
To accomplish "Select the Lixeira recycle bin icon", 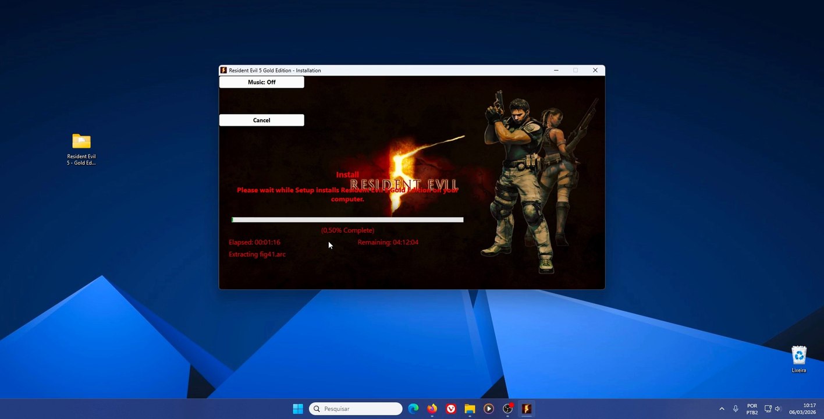I will tap(799, 359).
